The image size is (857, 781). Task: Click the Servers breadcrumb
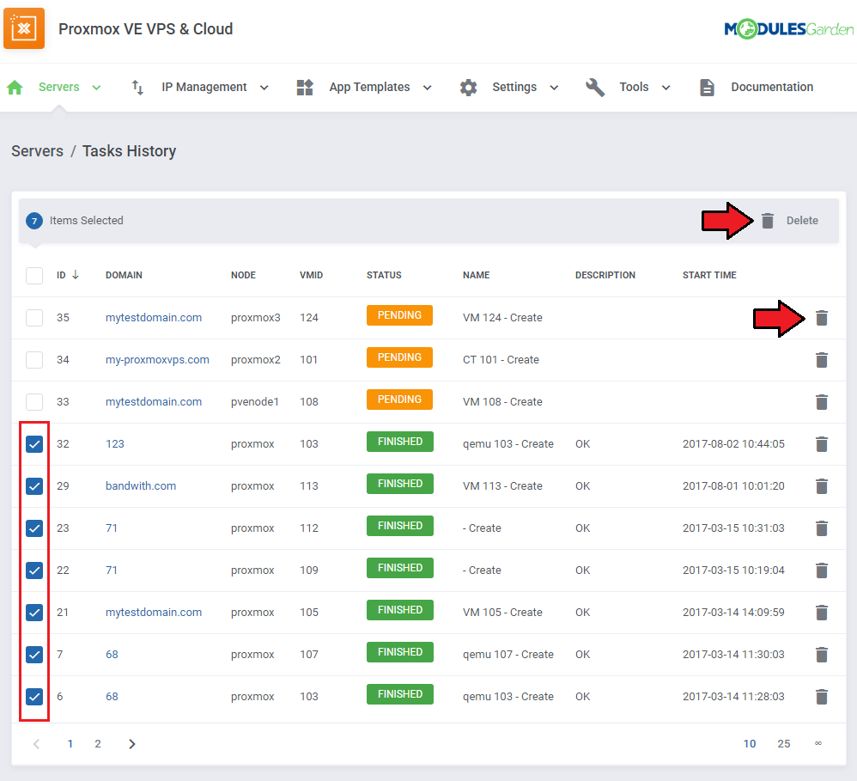(37, 151)
